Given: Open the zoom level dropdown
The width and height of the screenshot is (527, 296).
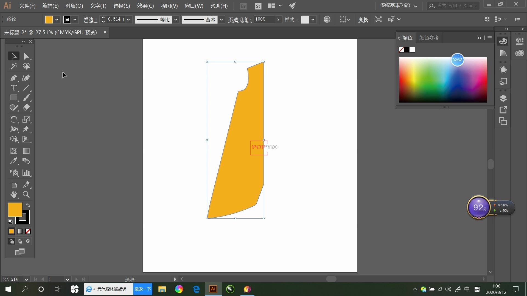Looking at the screenshot, I should point(26,280).
